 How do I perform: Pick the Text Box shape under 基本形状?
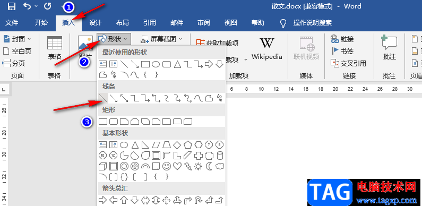[x=103, y=145]
